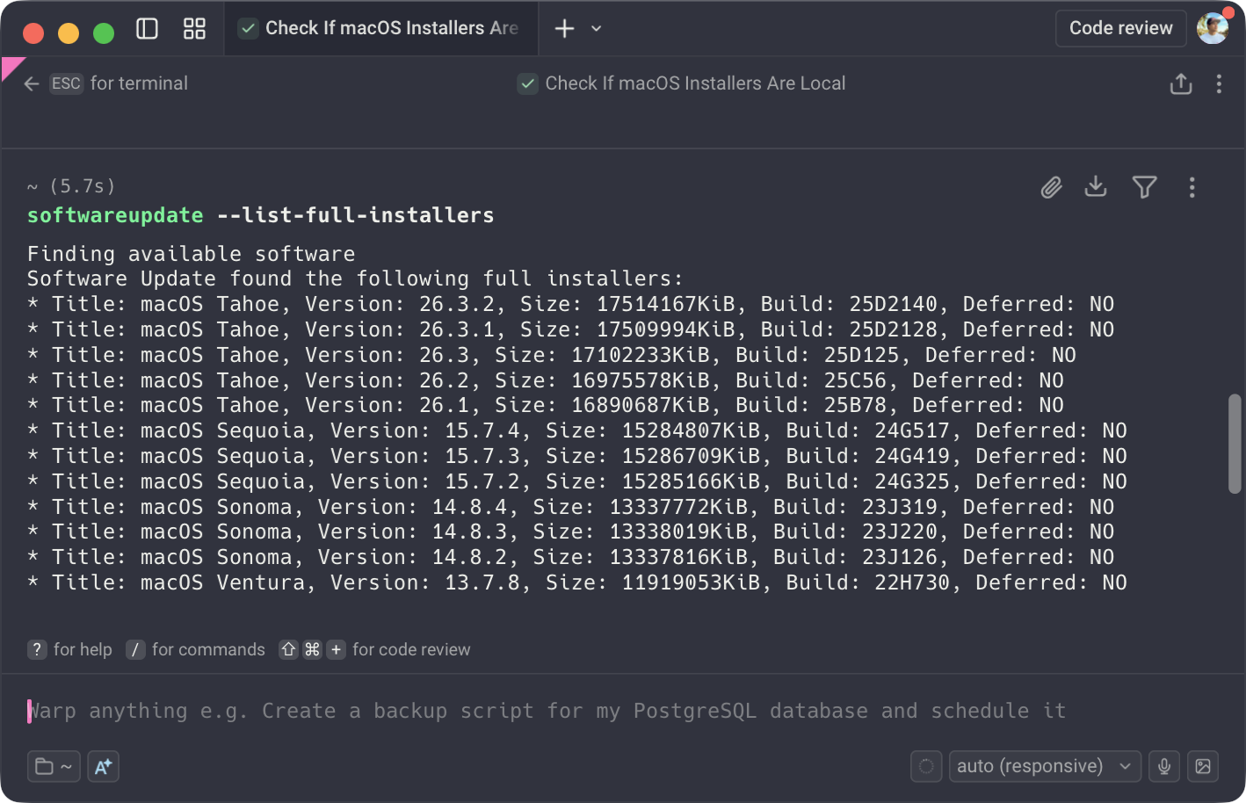The height and width of the screenshot is (803, 1246).
Task: Select the Check If macOS Installers tab
Action: pyautogui.click(x=381, y=28)
